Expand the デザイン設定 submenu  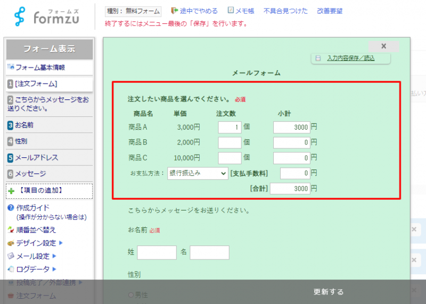pyautogui.click(x=61, y=243)
